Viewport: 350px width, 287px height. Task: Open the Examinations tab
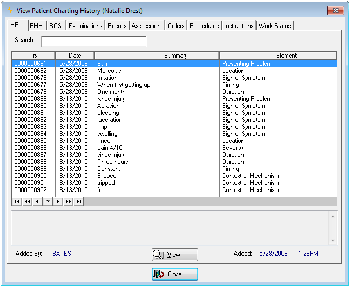point(85,26)
